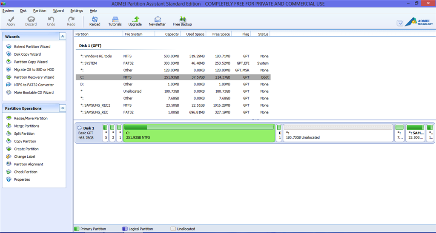Open the Settings menu
Viewport: 436px width, 233px height.
pos(77,11)
